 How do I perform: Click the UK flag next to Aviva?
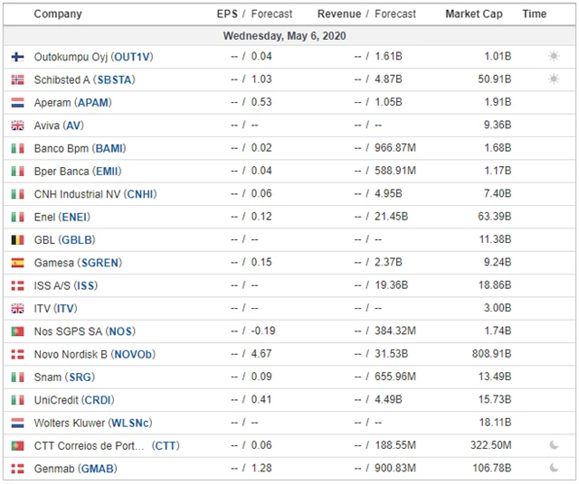(17, 126)
